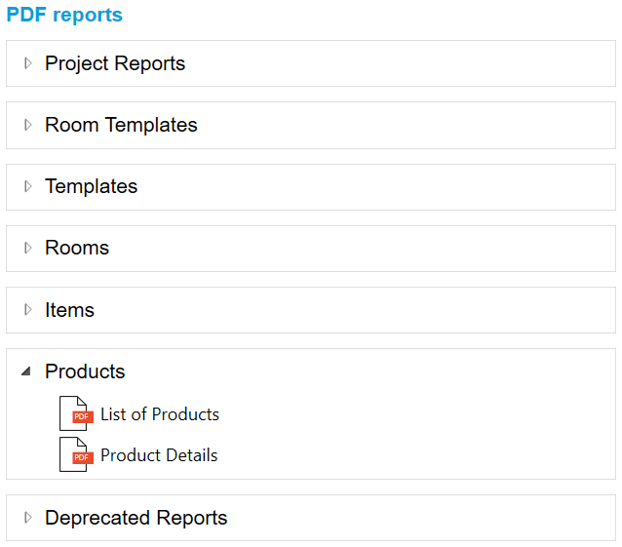Click the PDF reports page heading

coord(64,15)
